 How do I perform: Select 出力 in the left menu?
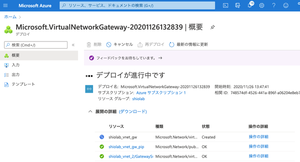click(39, 75)
